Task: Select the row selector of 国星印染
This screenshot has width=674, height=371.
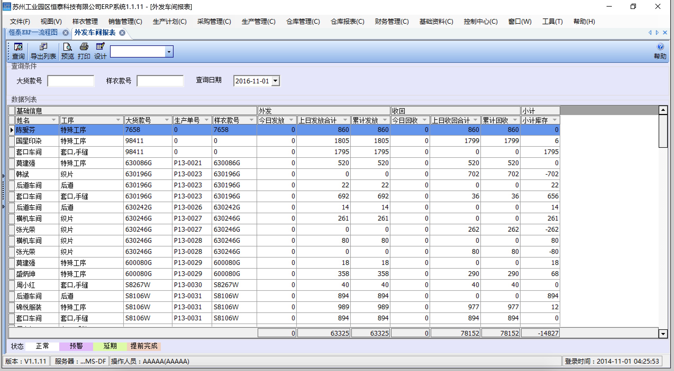Action: (12, 141)
